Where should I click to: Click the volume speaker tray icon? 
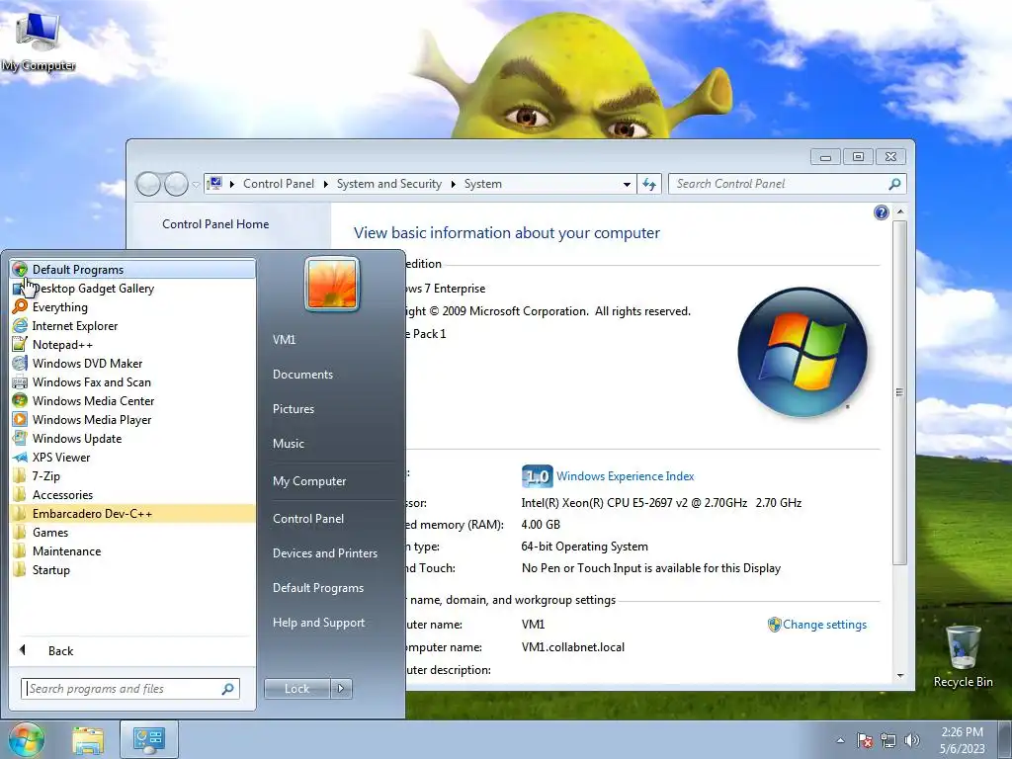click(x=912, y=740)
